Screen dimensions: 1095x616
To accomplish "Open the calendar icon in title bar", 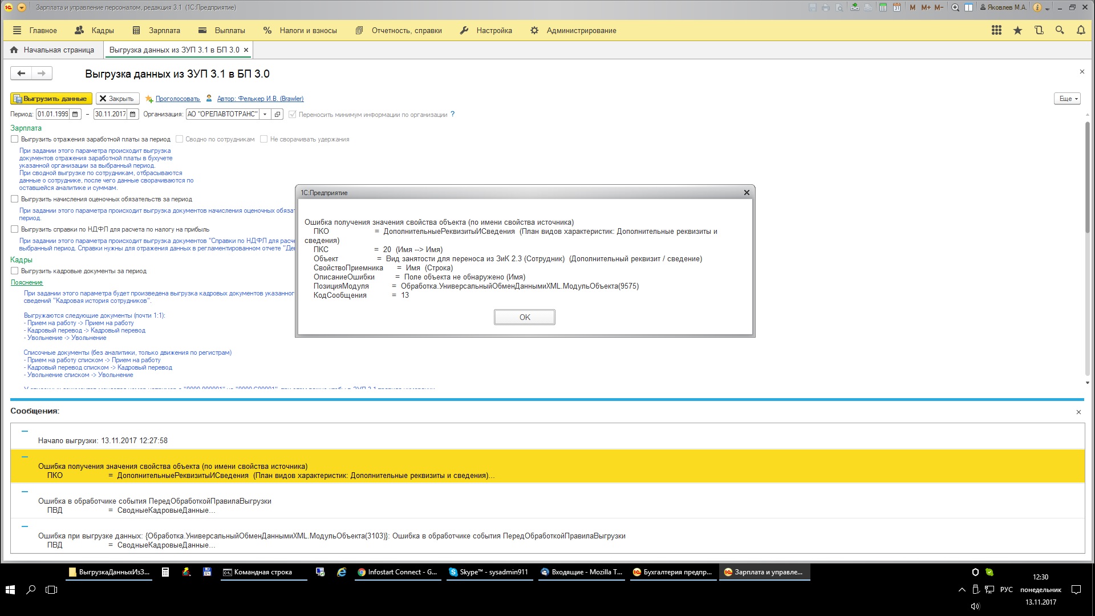I will pos(897,7).
